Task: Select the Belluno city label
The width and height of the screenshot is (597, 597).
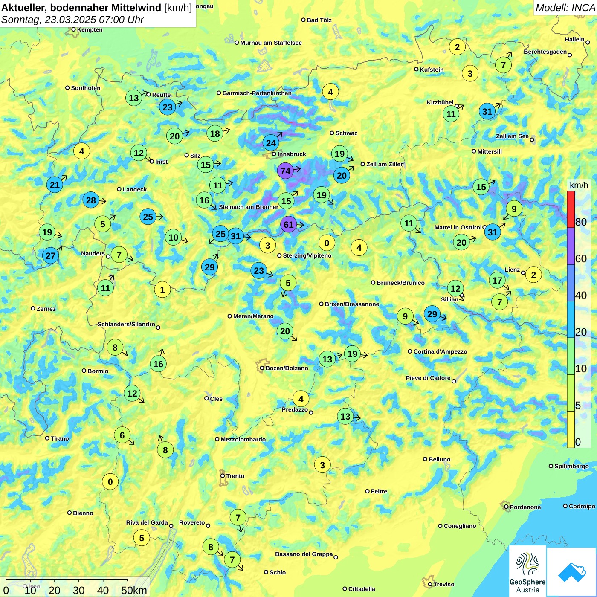Action: pos(439,459)
